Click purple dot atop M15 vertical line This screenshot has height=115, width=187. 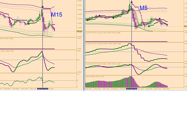(x=43, y=7)
